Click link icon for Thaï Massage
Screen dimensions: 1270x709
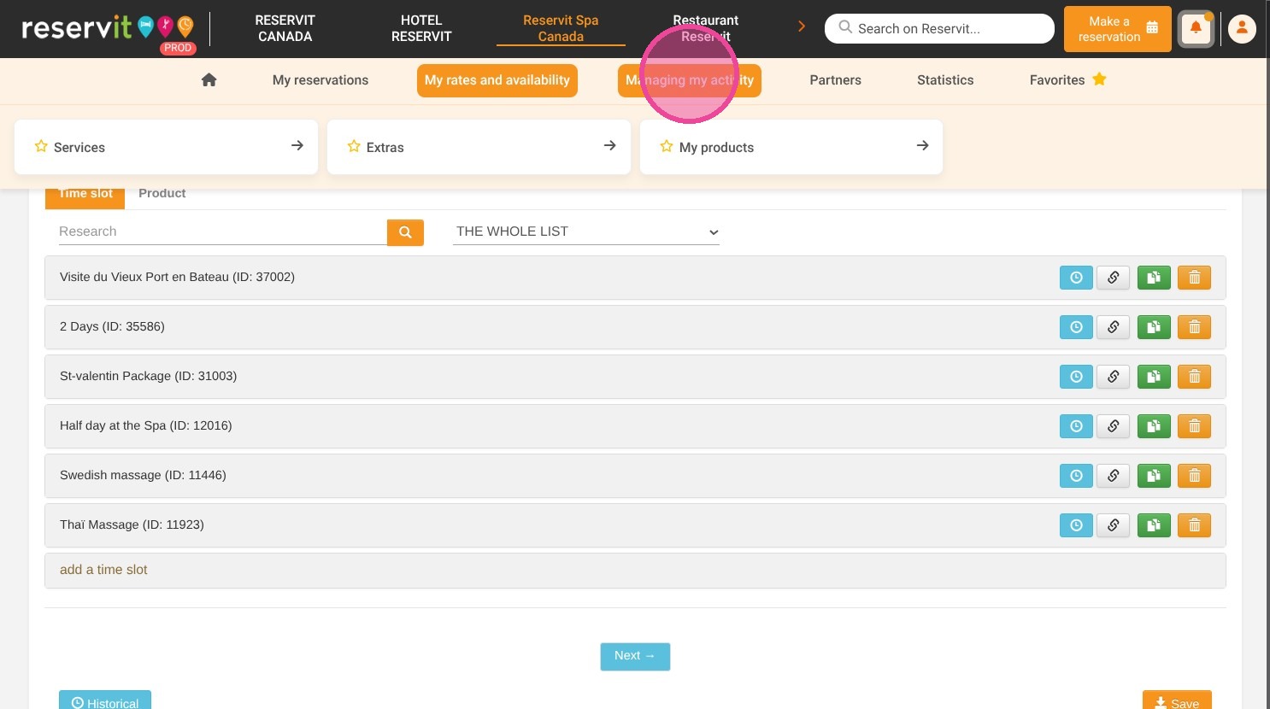tap(1113, 525)
